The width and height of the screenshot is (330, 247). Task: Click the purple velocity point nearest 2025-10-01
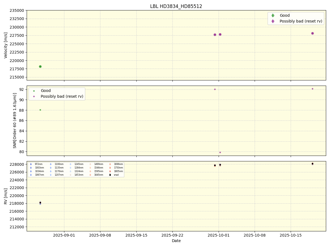(x=220, y=34)
